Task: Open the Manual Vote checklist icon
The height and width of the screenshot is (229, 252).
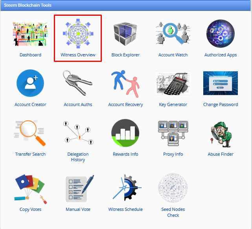Action: 80,188
